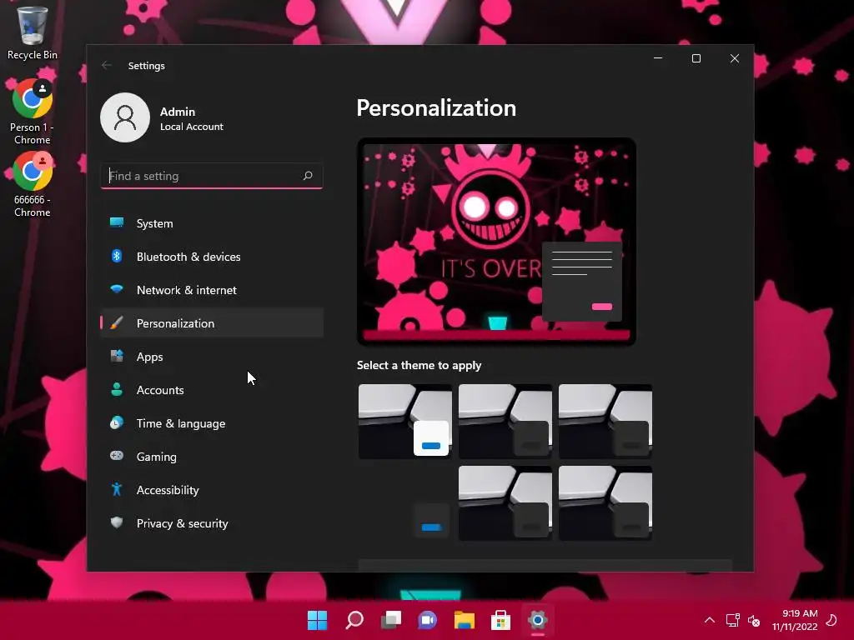Click the Bluetooth icon in sidebar
854x640 pixels.
(117, 256)
